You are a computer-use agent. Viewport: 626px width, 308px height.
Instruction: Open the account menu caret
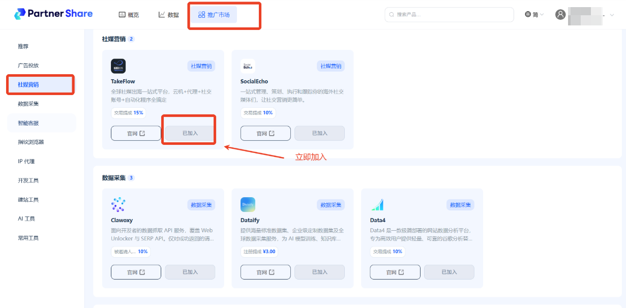(x=612, y=15)
